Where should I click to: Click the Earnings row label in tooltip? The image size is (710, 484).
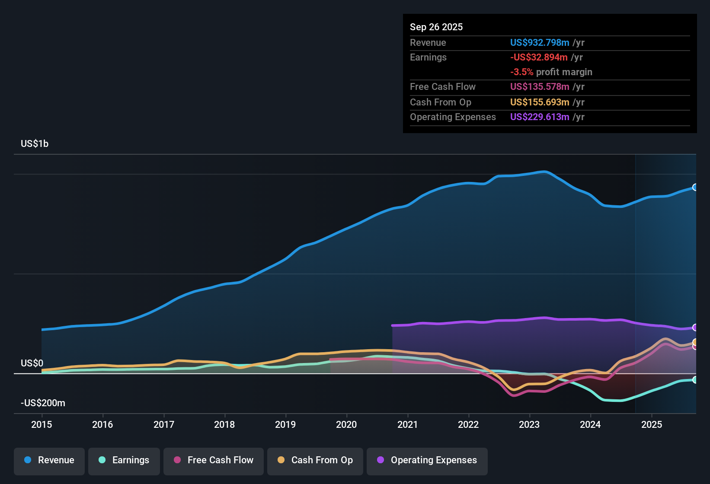[x=428, y=57]
